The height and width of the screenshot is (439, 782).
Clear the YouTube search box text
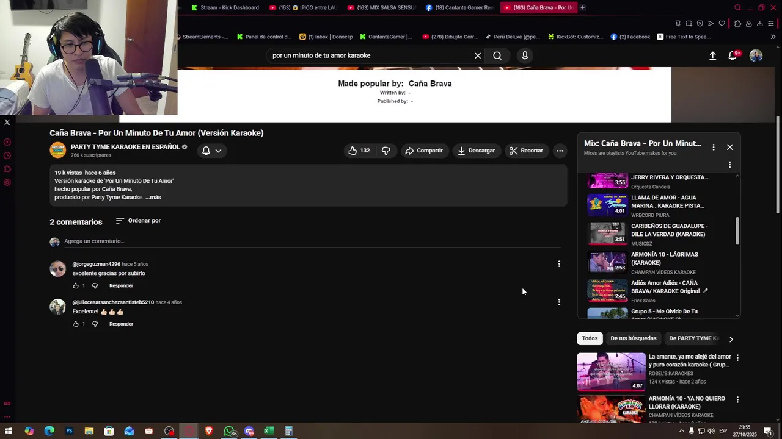tap(478, 55)
